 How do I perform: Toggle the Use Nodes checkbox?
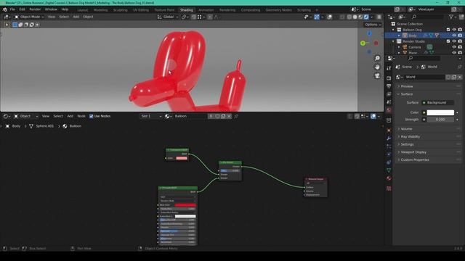click(x=92, y=116)
